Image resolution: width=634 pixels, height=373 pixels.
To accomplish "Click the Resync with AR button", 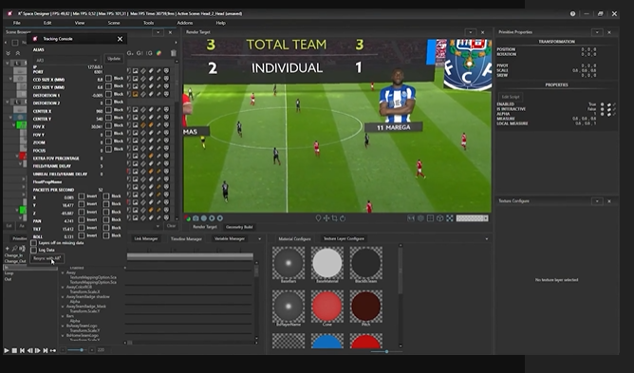I will pyautogui.click(x=47, y=258).
